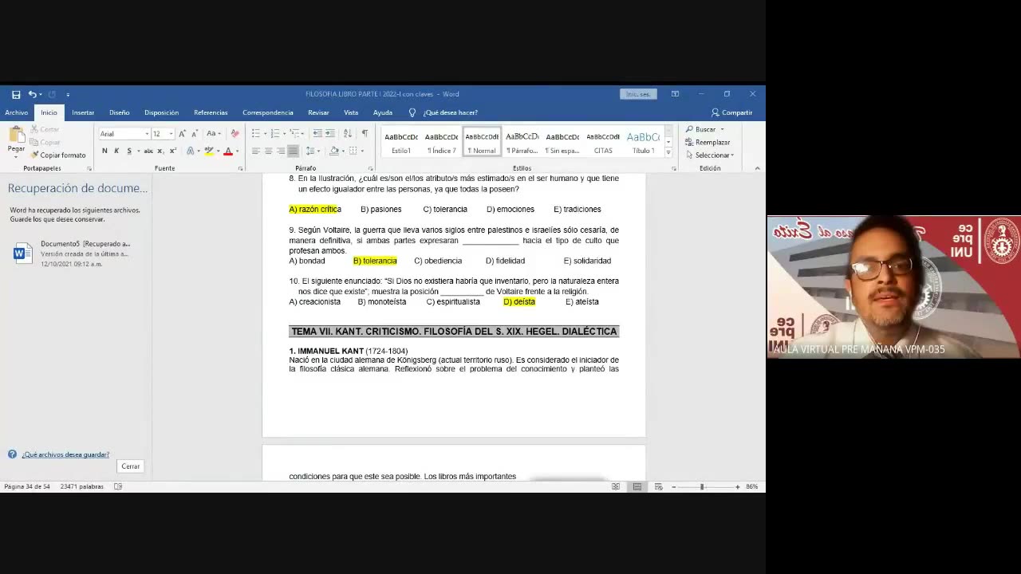Open the font size box showing 12
The width and height of the screenshot is (1021, 574).
[x=163, y=134]
